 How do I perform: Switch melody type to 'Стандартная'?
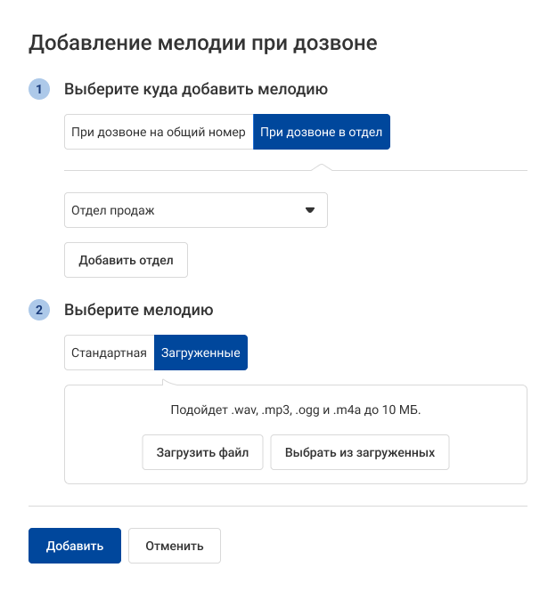click(109, 353)
